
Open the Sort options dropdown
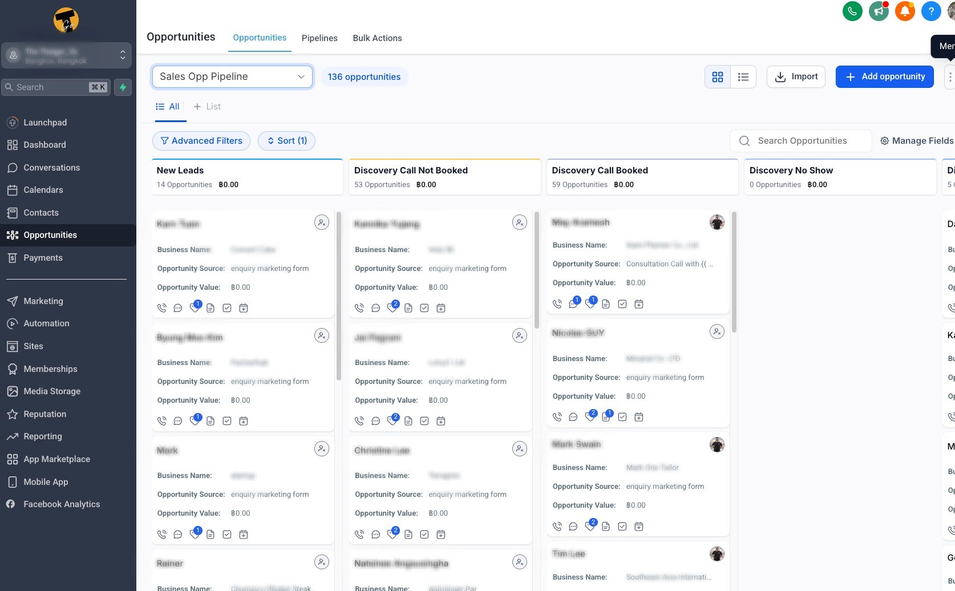[286, 140]
